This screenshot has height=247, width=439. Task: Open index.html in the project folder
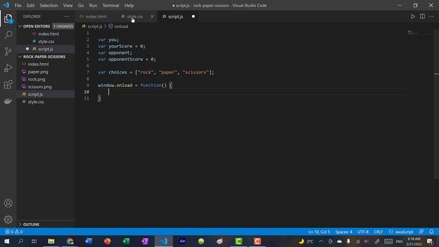38,64
